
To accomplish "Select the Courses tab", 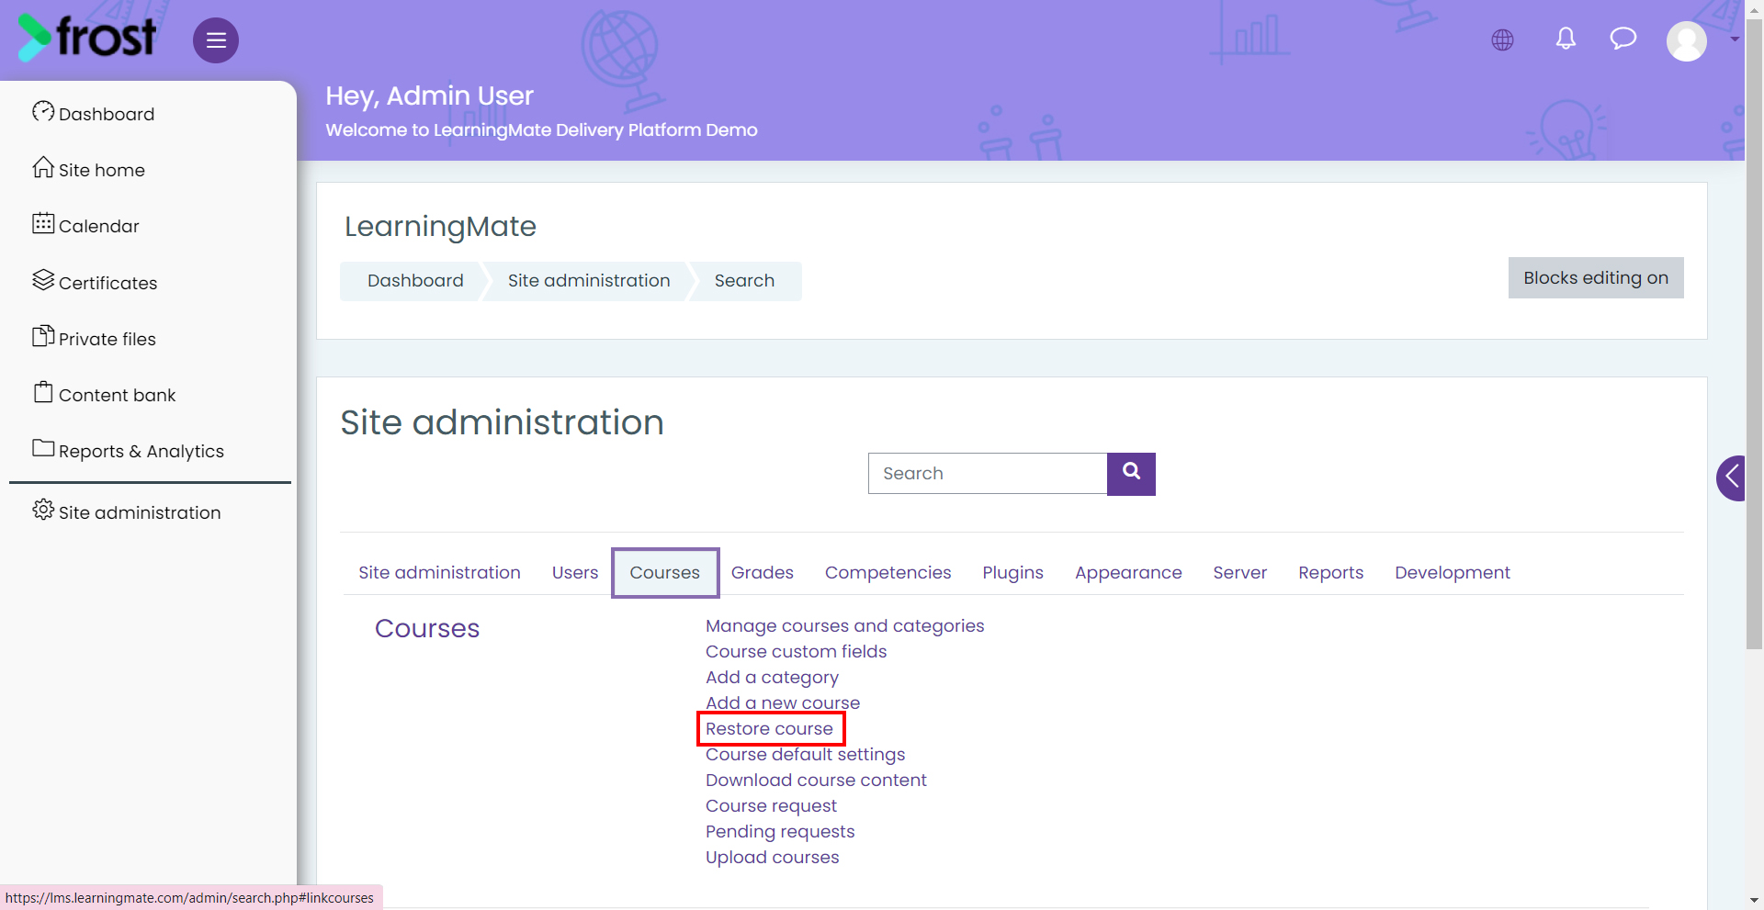I will (665, 573).
